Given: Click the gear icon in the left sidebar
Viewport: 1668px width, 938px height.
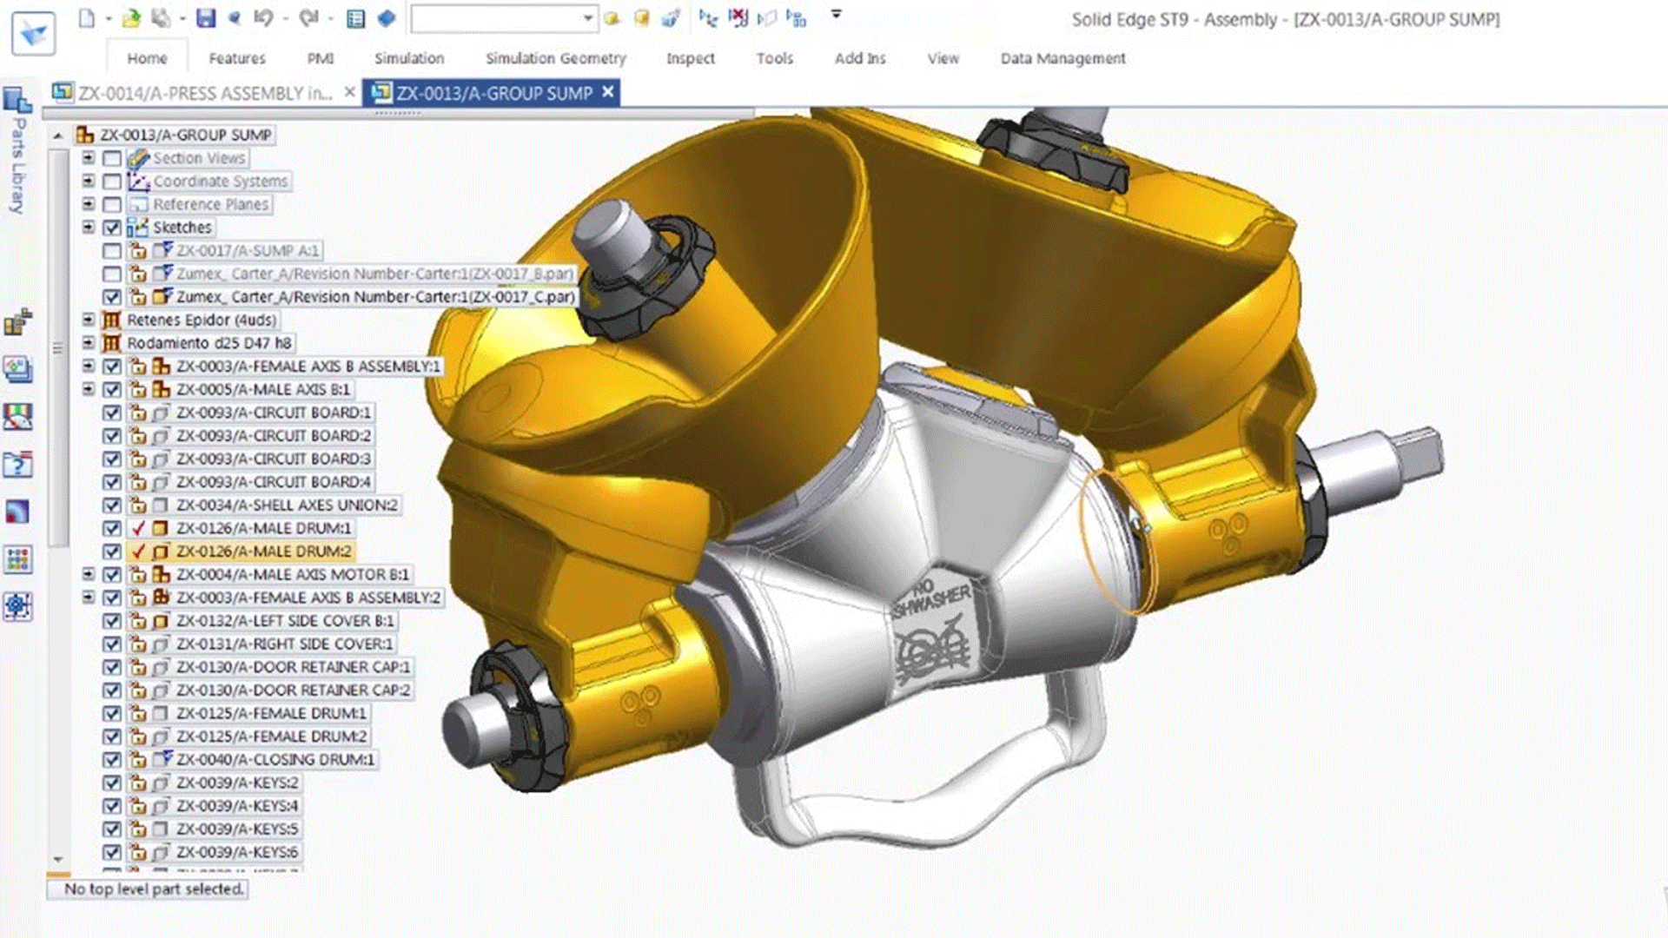Looking at the screenshot, I should (x=17, y=605).
